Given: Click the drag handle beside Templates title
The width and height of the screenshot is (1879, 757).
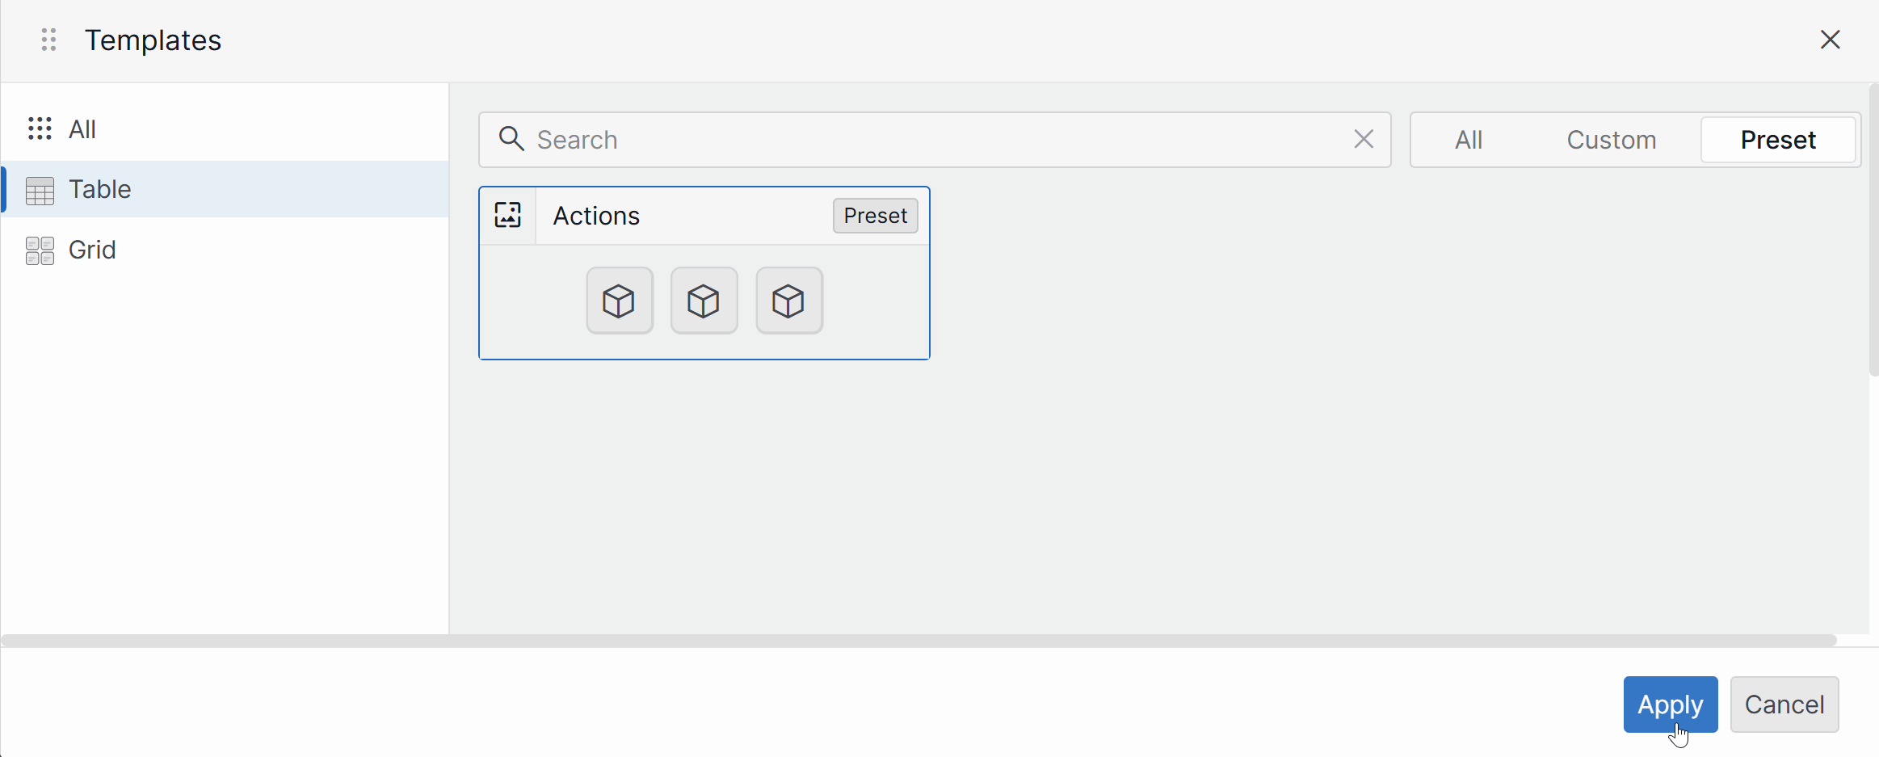Looking at the screenshot, I should point(48,40).
